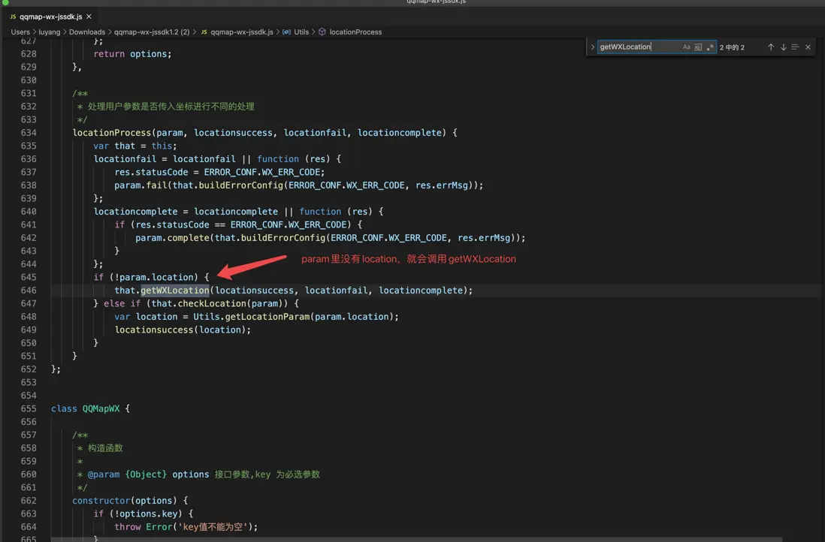
Task: Click the highlighted getWXLocation call
Action: pos(174,291)
